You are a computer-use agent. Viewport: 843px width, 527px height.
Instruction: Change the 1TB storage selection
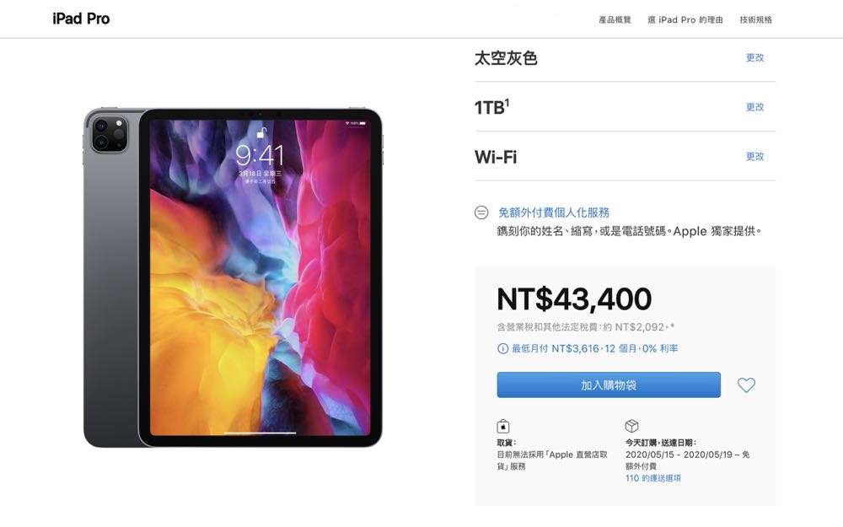pos(754,107)
